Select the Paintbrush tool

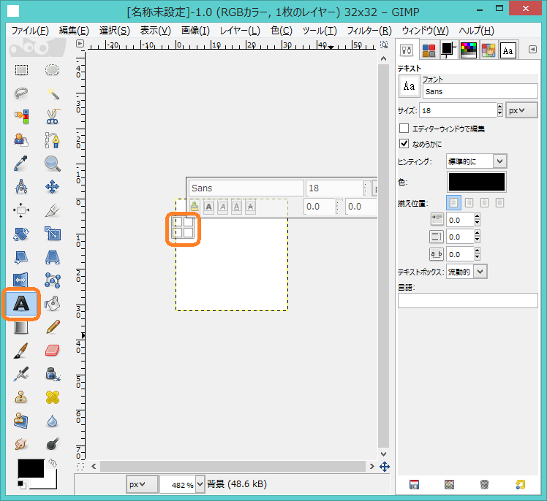[21, 351]
